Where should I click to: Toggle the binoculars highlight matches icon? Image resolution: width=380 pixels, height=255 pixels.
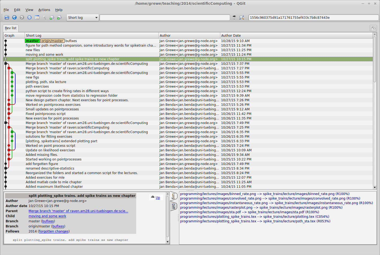click(242, 17)
